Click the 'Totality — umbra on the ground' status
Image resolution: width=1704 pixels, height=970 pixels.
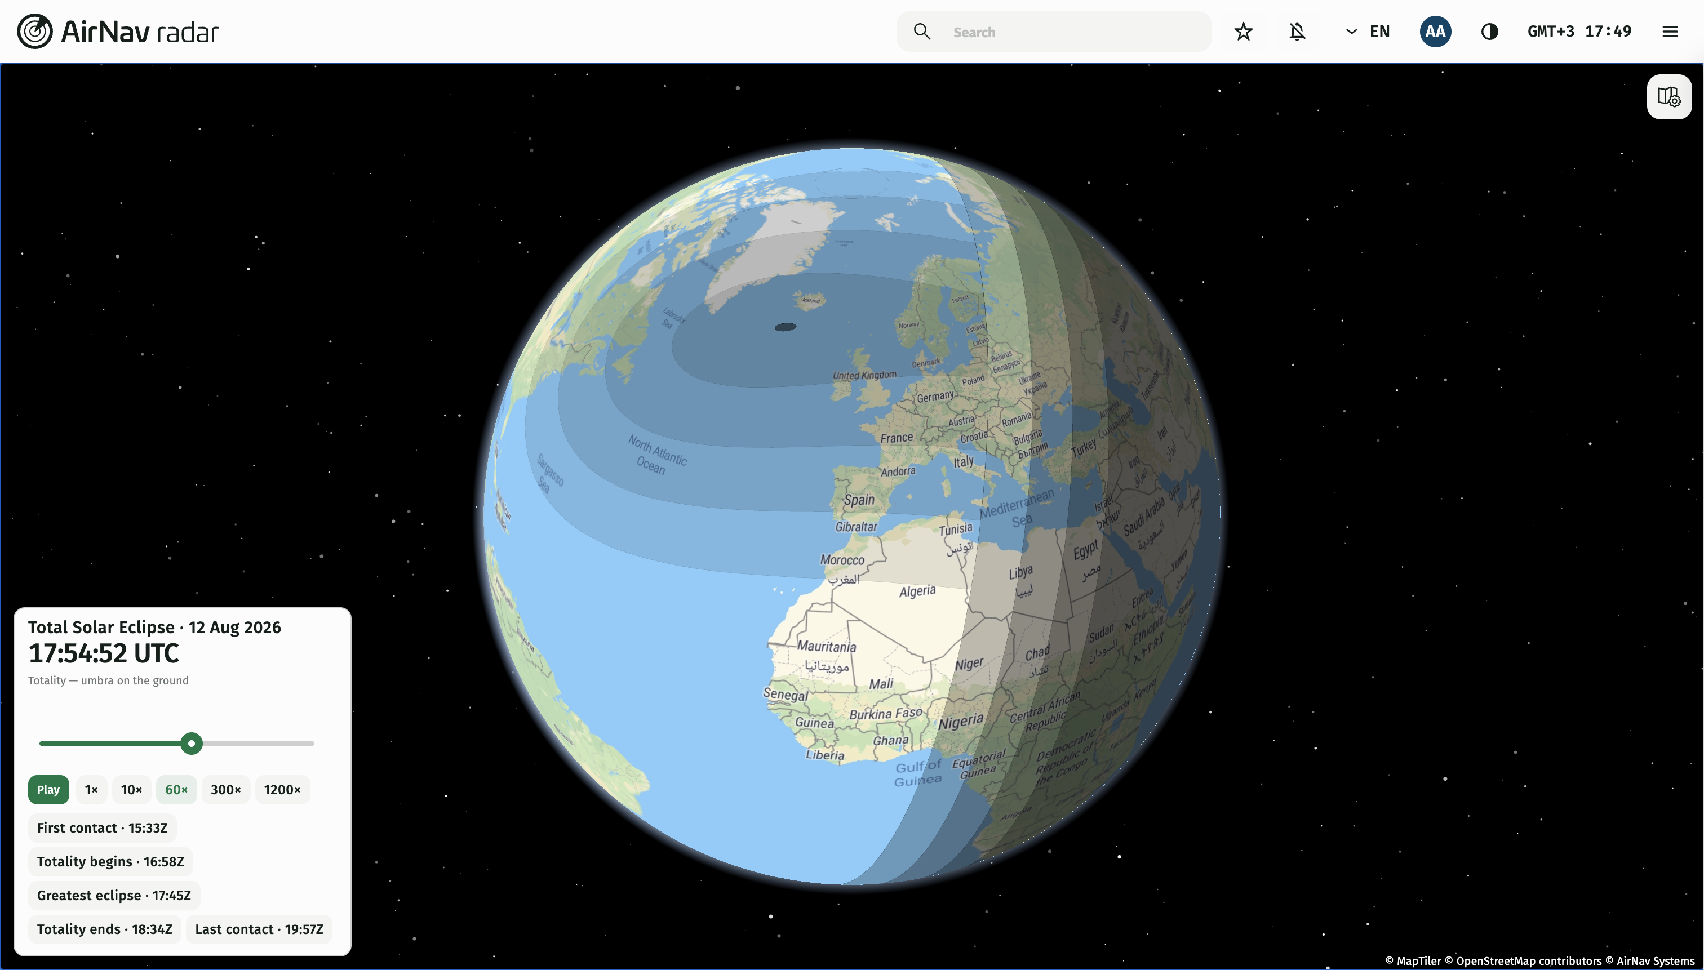(x=108, y=680)
